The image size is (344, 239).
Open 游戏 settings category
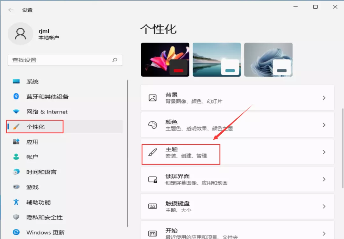pyautogui.click(x=65, y=187)
